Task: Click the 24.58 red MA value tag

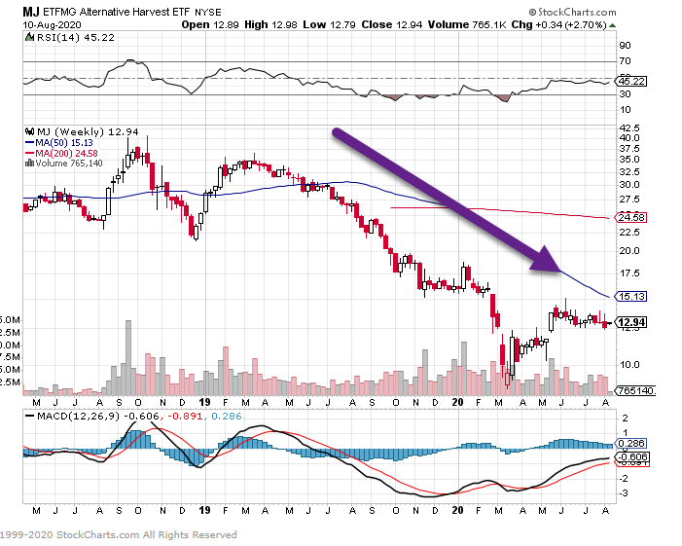Action: [631, 218]
